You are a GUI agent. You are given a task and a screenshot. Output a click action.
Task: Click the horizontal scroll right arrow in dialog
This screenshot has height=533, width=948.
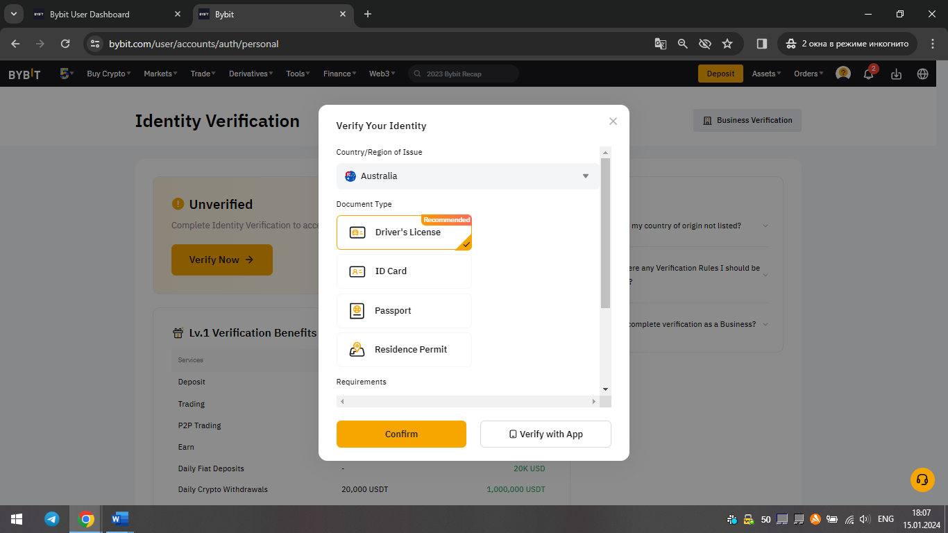tap(593, 401)
